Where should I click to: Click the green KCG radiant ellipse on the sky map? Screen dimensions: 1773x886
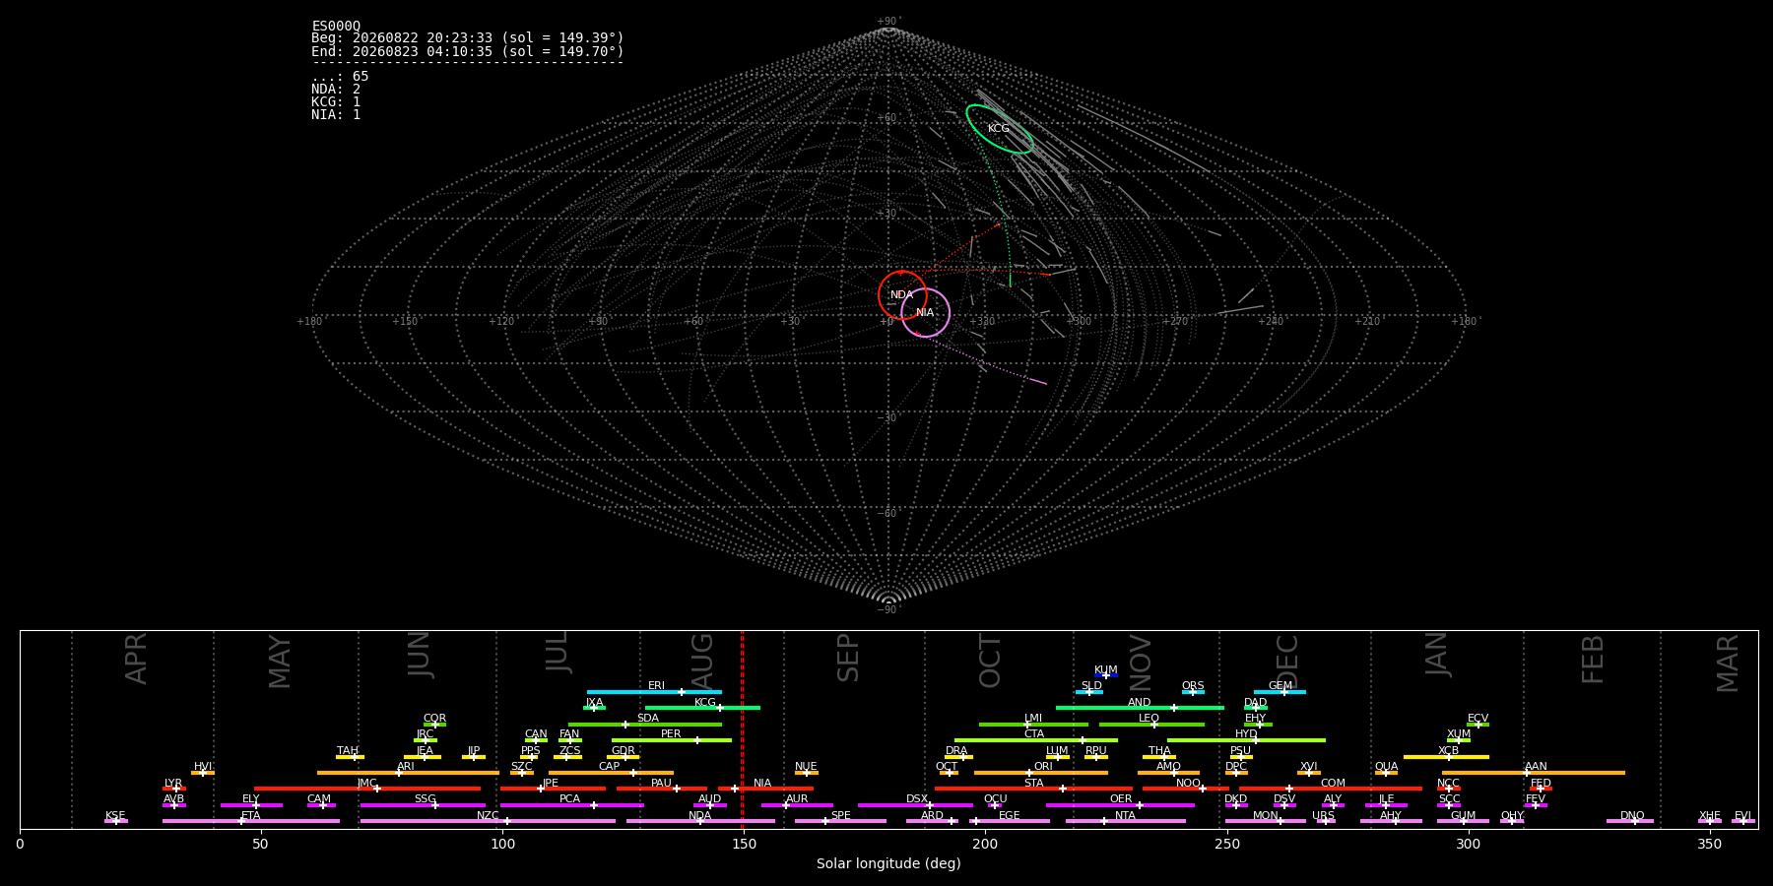999,129
